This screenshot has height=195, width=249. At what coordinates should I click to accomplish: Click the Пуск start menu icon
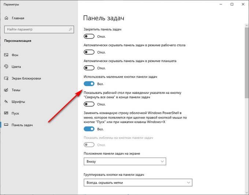point(6,113)
